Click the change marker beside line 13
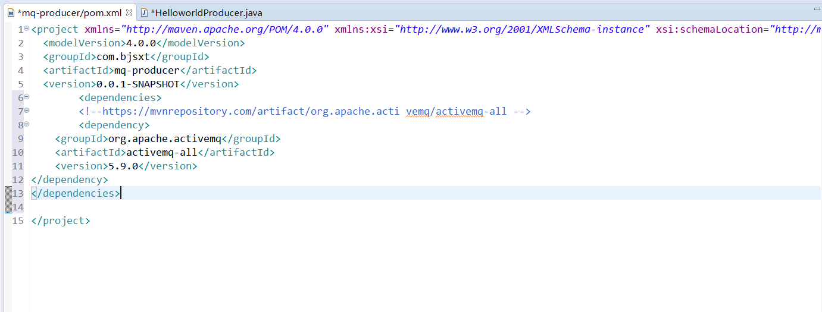Image resolution: width=822 pixels, height=312 pixels. 8,193
